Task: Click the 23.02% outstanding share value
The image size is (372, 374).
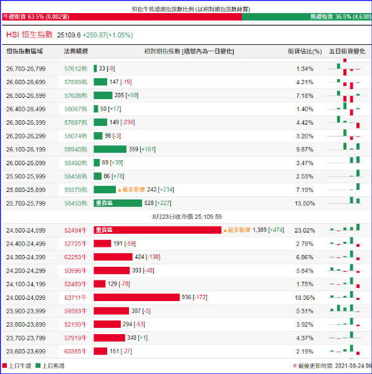Action: (x=305, y=231)
